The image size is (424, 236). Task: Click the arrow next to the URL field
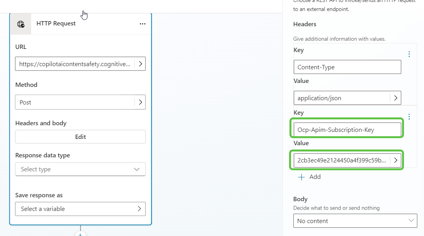coord(140,64)
